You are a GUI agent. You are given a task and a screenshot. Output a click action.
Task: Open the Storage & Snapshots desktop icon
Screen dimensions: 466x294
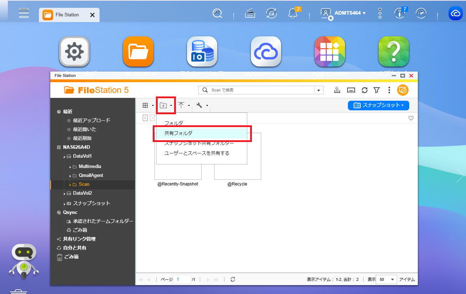202,52
